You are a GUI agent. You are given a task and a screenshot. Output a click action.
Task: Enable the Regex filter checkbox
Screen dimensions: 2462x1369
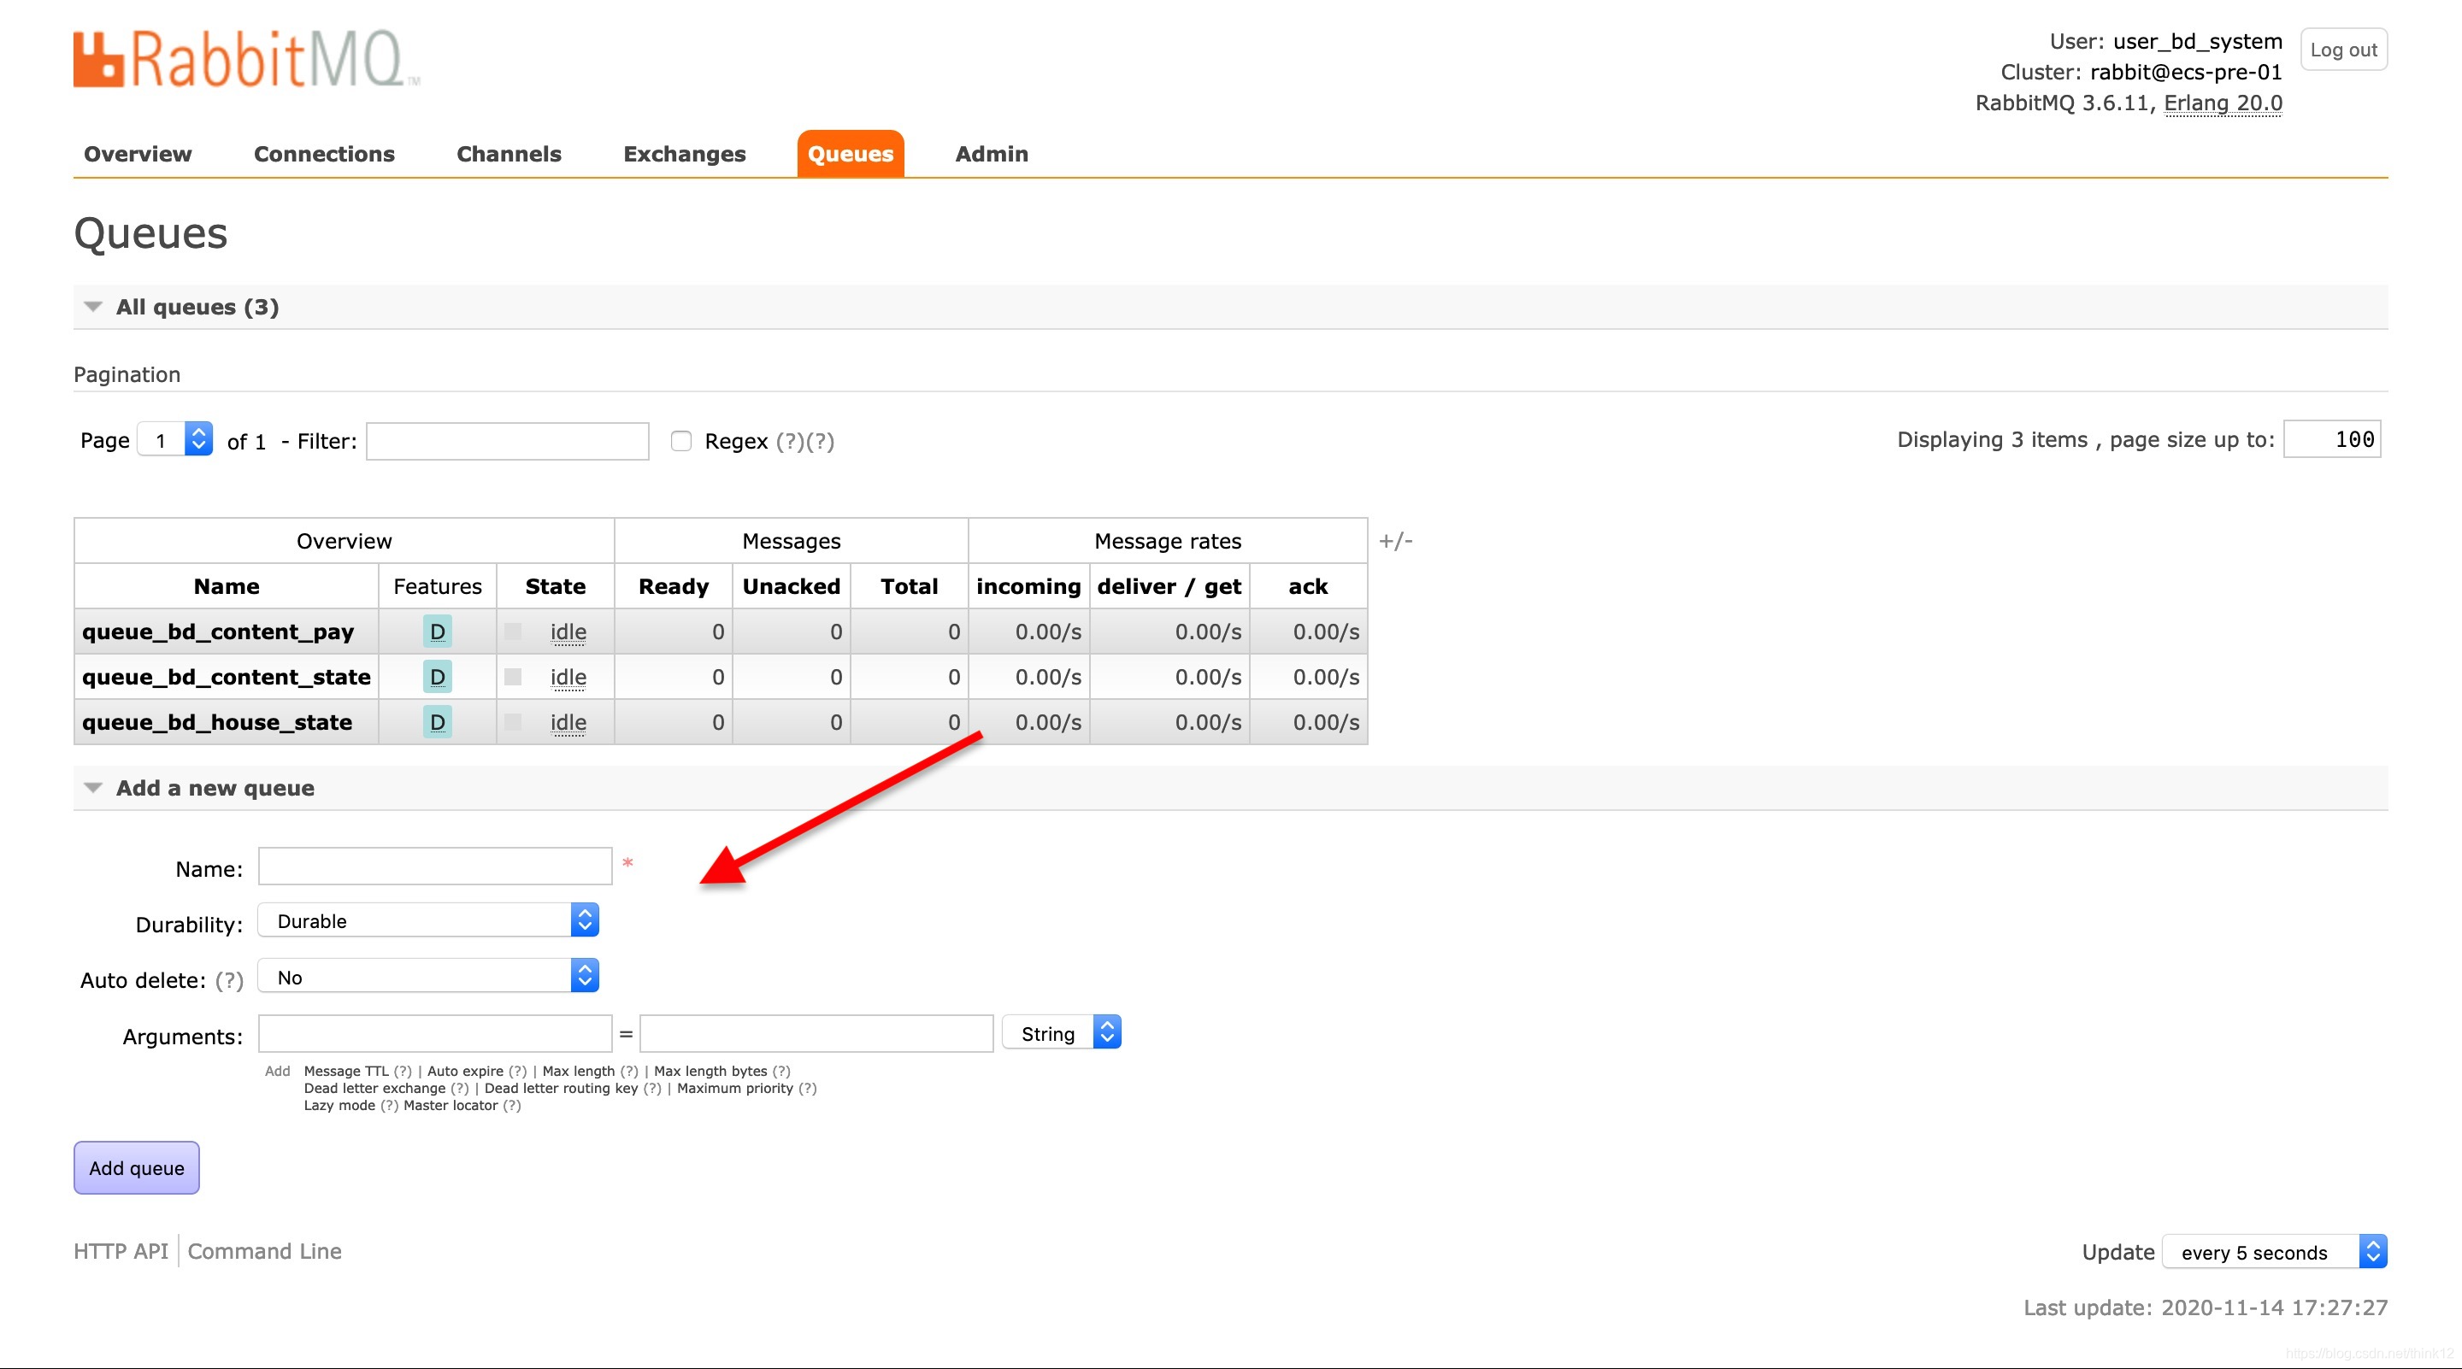(680, 440)
